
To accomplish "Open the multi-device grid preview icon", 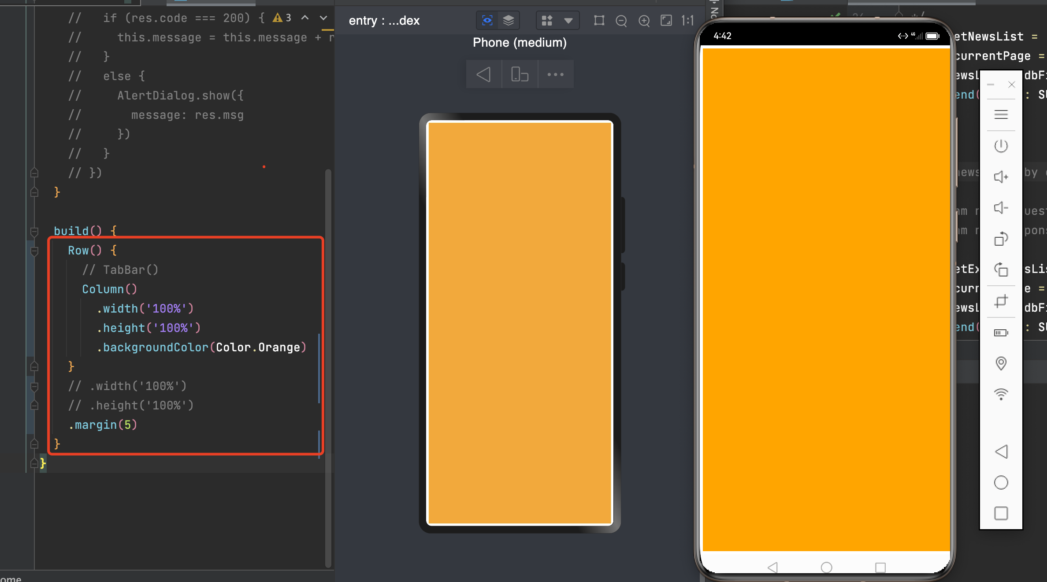I will point(547,20).
